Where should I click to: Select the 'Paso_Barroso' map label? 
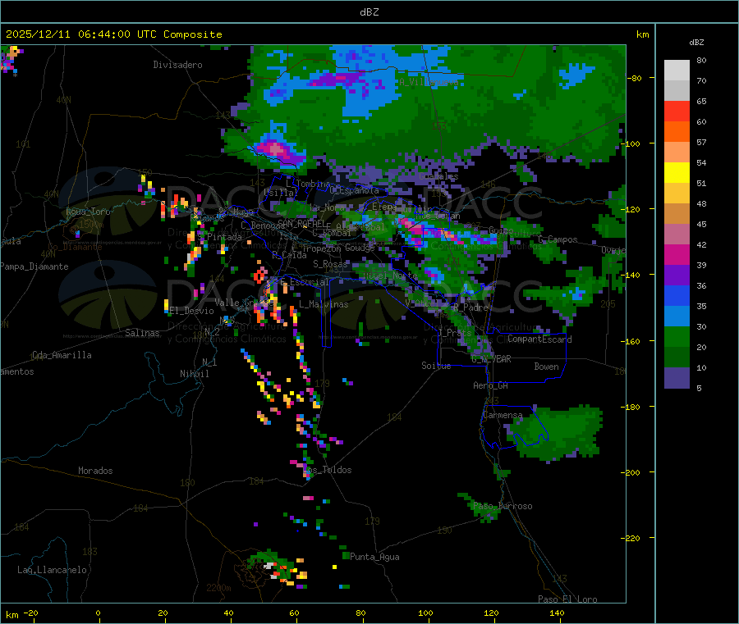coord(503,506)
